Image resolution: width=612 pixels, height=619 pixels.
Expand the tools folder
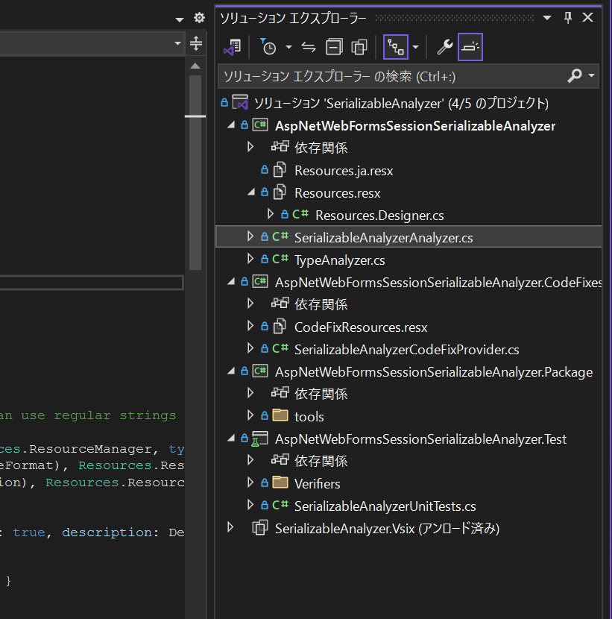(250, 415)
